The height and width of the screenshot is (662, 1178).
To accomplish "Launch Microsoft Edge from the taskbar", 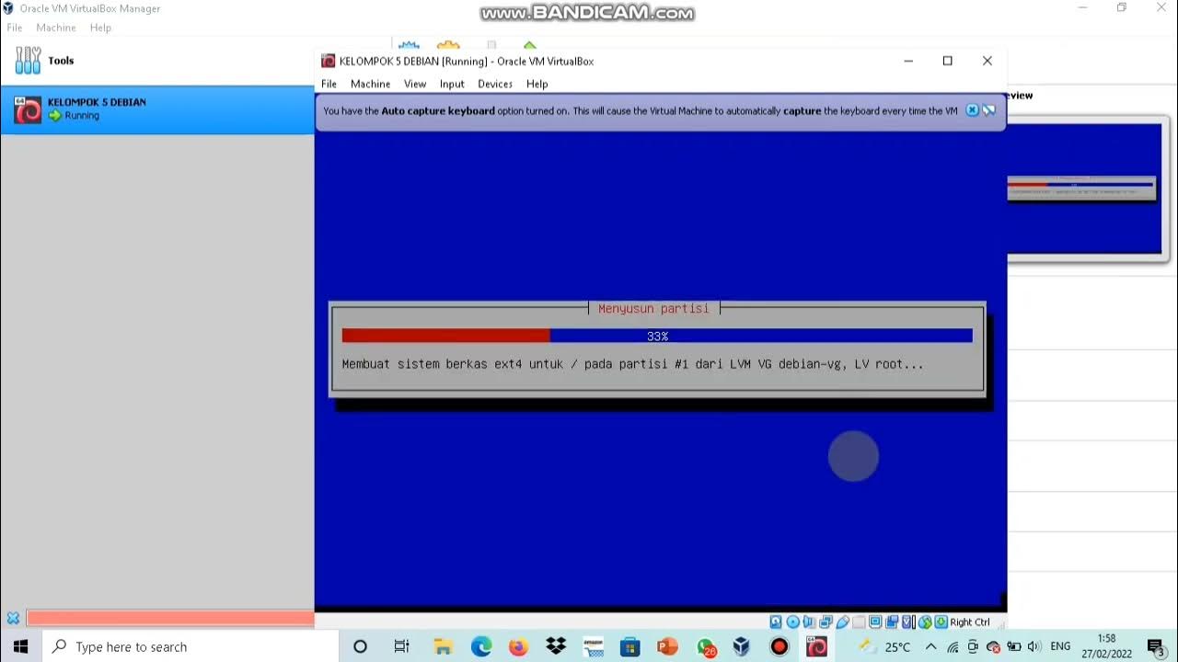I will tap(481, 646).
